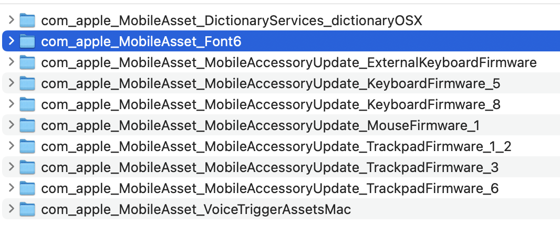560x235 pixels.
Task: Click the Font6 folder icon
Action: [27, 41]
